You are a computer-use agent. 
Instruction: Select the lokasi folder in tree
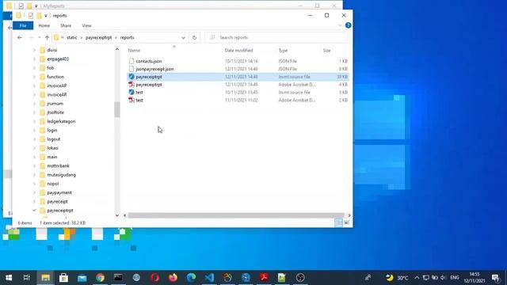click(x=53, y=148)
